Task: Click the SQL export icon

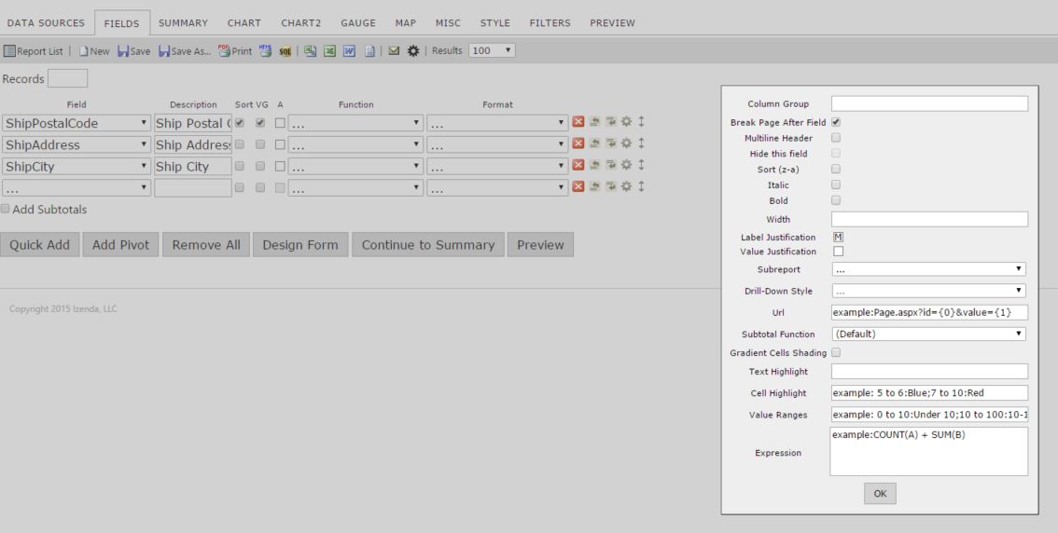Action: point(285,51)
